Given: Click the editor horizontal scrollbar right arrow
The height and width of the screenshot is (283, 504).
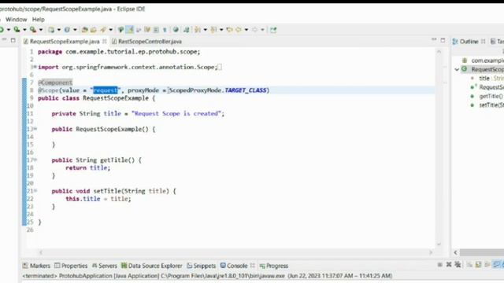Looking at the screenshot, I should (x=431, y=252).
